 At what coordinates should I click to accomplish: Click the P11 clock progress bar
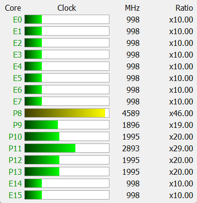67,148
